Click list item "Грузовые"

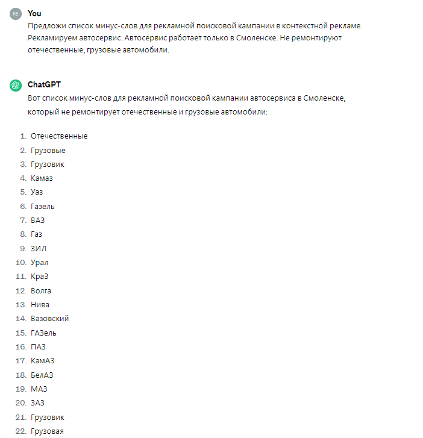(48, 150)
